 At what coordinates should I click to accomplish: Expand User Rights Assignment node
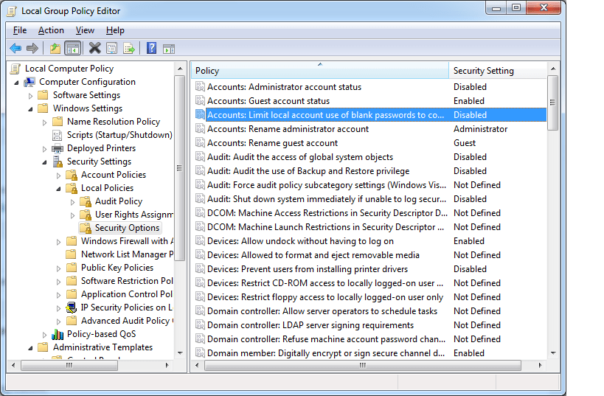72,215
